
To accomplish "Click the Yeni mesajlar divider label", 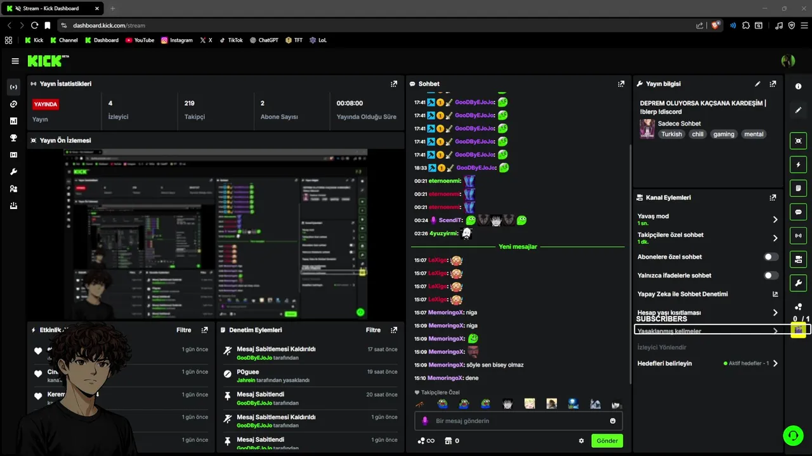I will (518, 246).
